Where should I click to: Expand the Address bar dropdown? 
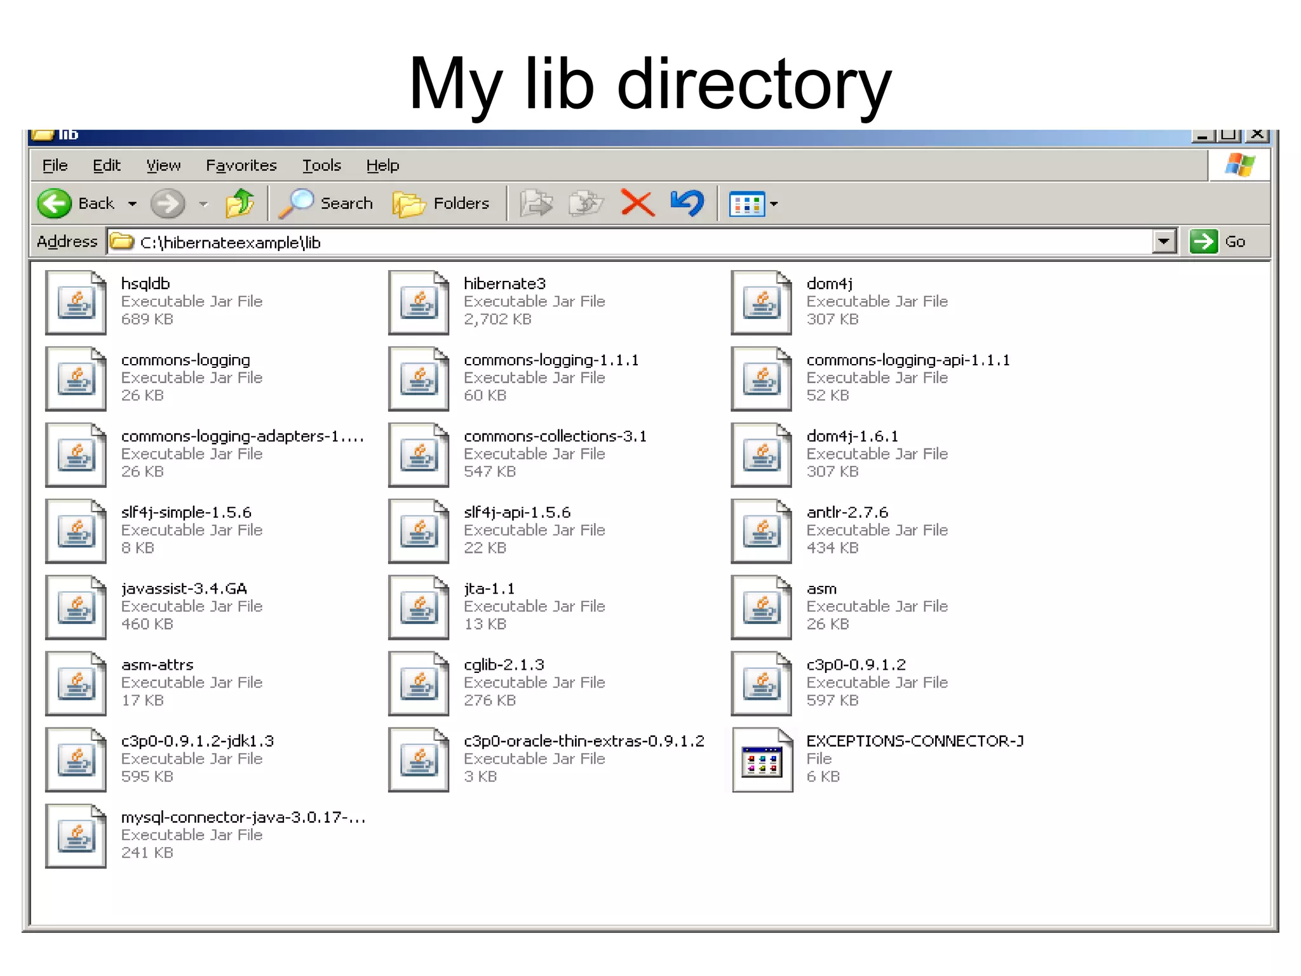pos(1164,241)
